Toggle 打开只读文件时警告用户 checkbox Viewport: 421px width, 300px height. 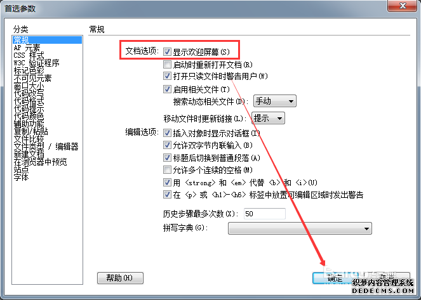point(167,76)
